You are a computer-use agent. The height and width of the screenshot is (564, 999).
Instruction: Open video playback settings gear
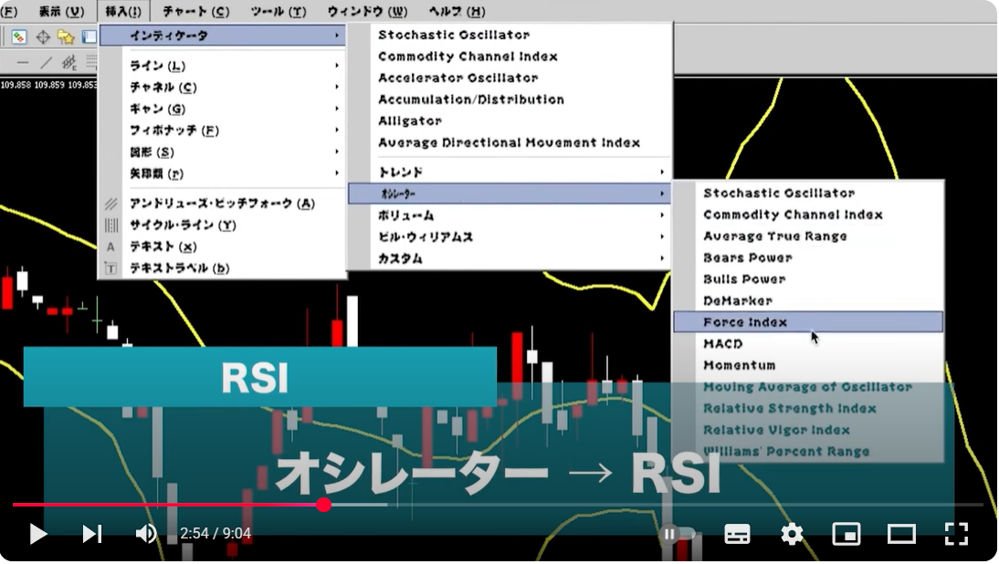[x=792, y=534]
